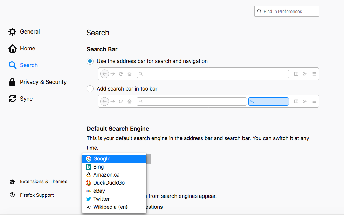
Task: Click the highlighted blue search bar preview
Action: pos(269,101)
